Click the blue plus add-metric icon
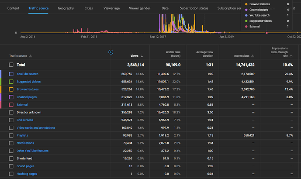This screenshot has height=179, width=301. 111,52
